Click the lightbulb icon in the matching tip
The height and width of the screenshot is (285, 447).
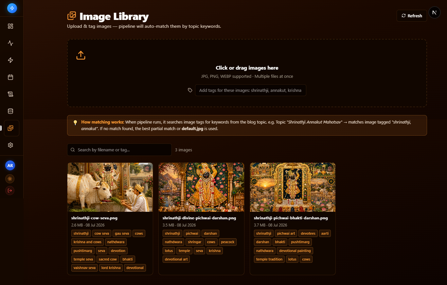[75, 123]
